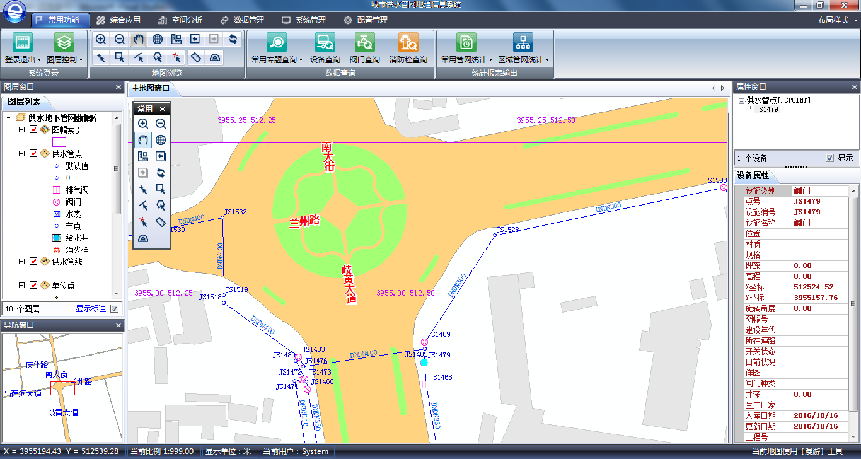Toggle the 显示标注 checkbox
The image size is (861, 459).
coord(114,309)
